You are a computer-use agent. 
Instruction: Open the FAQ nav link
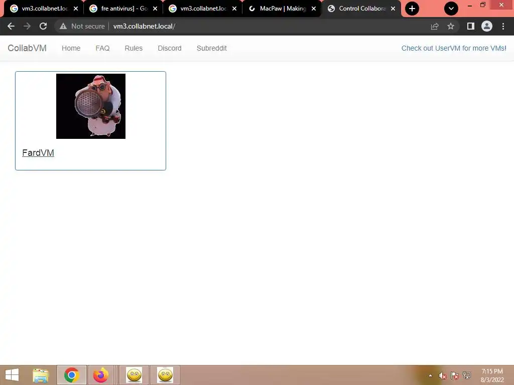102,48
